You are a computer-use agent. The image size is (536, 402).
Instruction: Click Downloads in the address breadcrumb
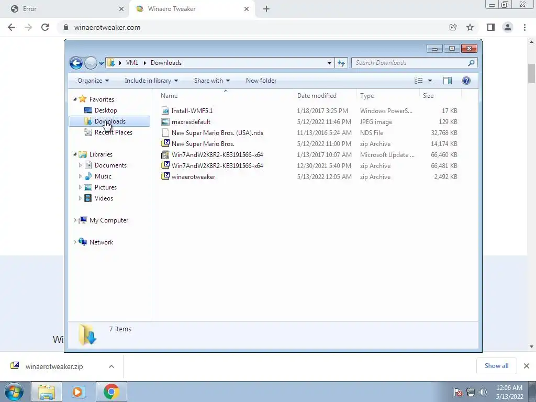tap(166, 63)
